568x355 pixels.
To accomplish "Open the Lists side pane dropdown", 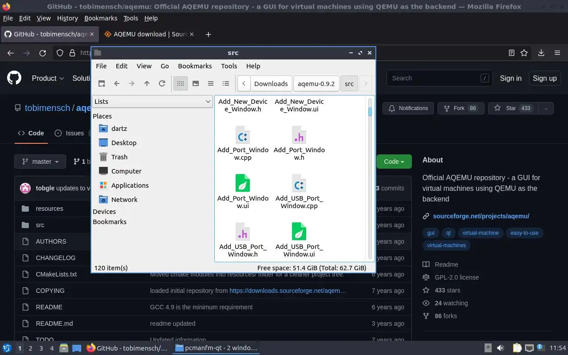I will (x=152, y=101).
